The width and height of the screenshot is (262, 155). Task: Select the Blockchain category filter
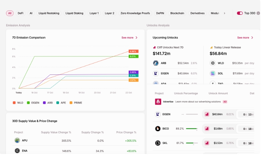[177, 13]
